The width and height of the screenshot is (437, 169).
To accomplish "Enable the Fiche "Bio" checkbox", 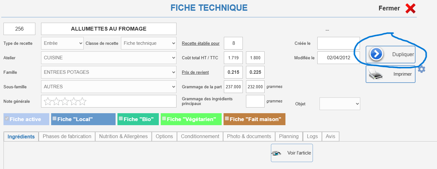I will click(121, 119).
